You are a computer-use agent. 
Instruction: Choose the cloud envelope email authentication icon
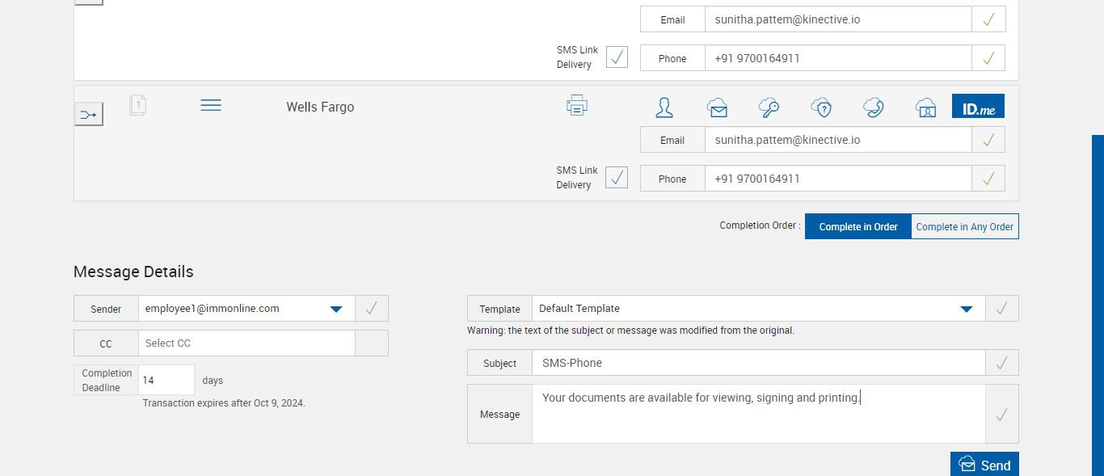(717, 107)
